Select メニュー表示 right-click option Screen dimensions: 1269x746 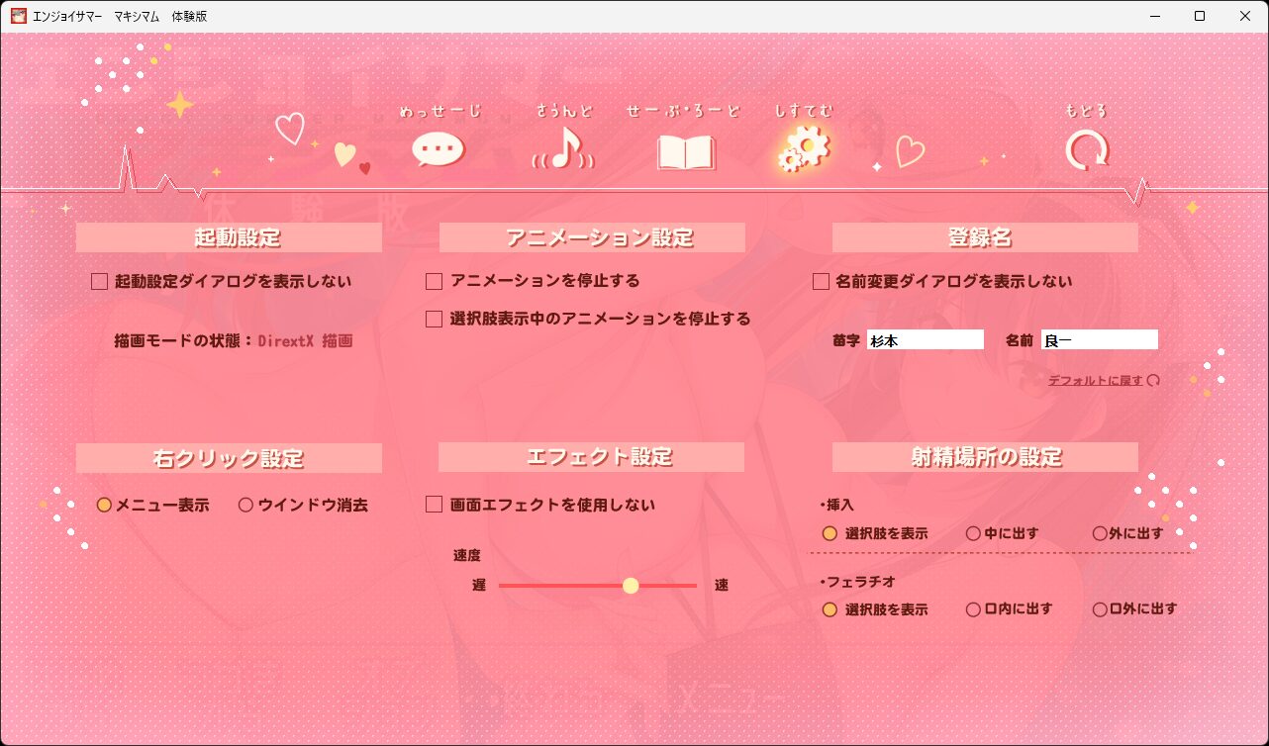click(x=104, y=505)
